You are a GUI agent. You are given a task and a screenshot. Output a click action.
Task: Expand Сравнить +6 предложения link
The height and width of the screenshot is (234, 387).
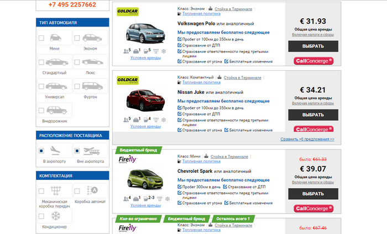(307, 139)
